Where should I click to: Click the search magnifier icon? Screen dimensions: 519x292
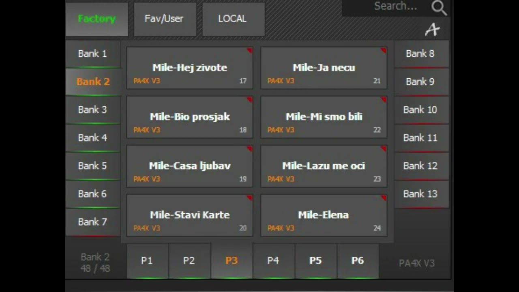click(x=439, y=7)
